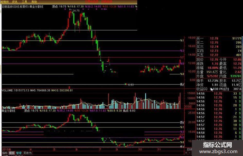Open the 帮助 menu
243x156 pixels.
click(34, 2)
